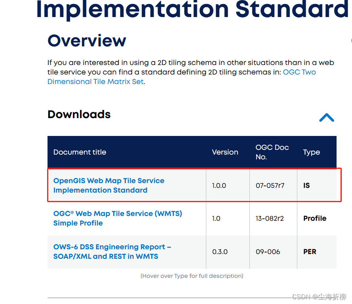Click the Document title column header

[80, 152]
